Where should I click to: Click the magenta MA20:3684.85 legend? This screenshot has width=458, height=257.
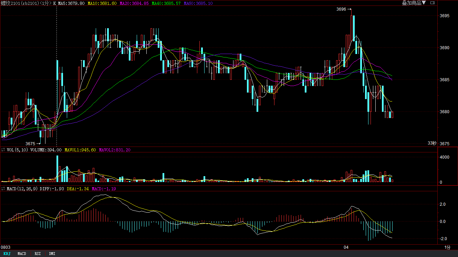134,3
